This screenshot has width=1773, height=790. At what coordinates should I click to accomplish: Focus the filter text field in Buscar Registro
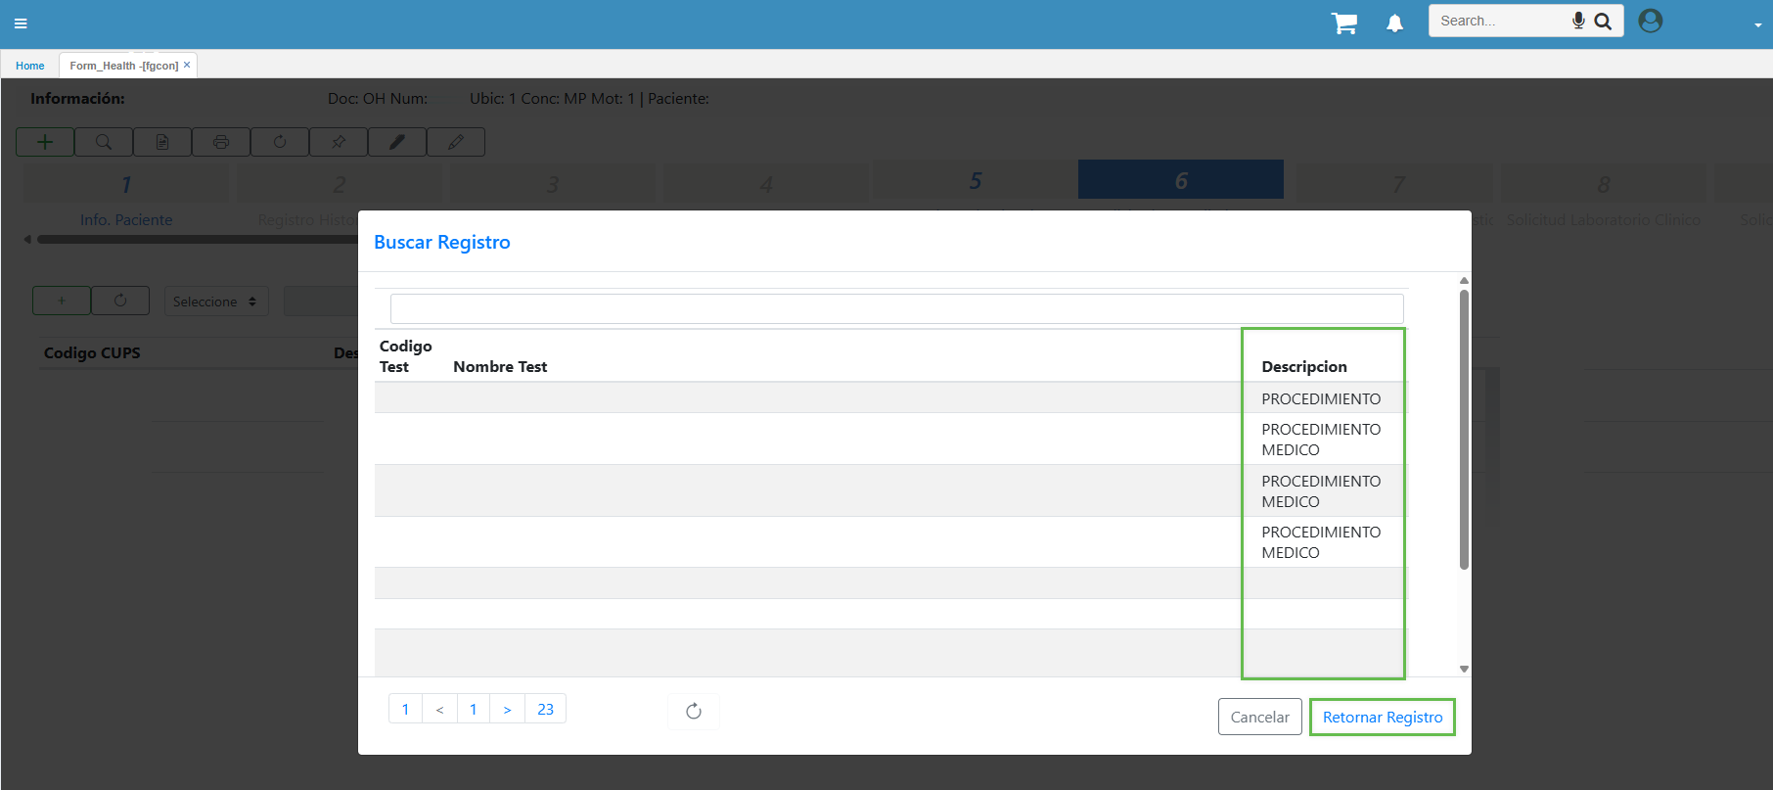click(x=896, y=308)
